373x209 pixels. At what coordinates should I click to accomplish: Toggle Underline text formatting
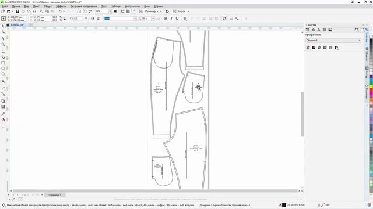click(x=177, y=19)
